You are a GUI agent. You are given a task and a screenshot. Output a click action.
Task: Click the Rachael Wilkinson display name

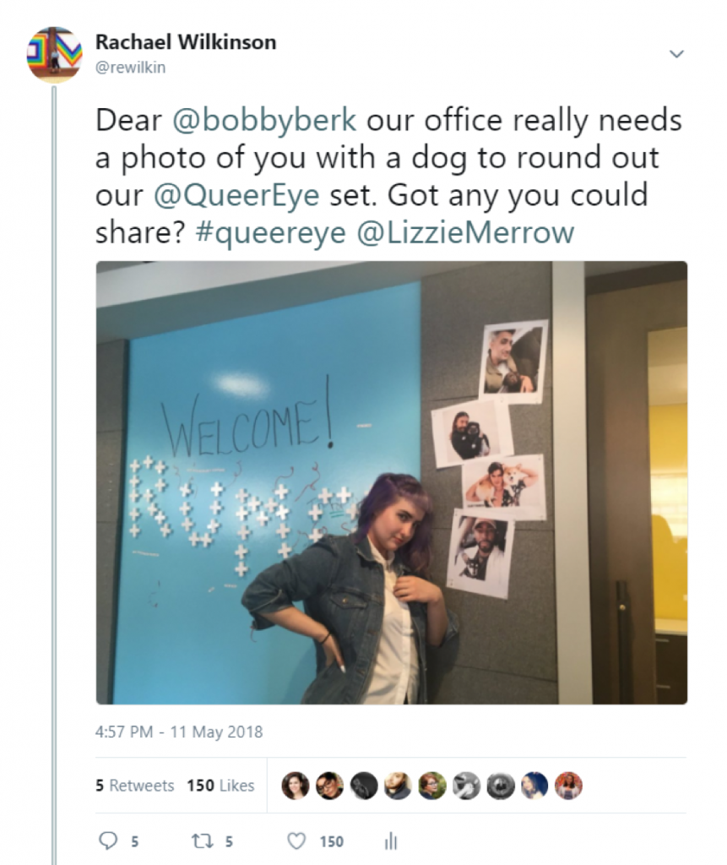coord(186,42)
